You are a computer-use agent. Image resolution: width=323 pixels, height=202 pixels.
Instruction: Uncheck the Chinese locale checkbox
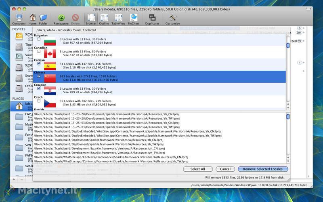click(x=39, y=76)
